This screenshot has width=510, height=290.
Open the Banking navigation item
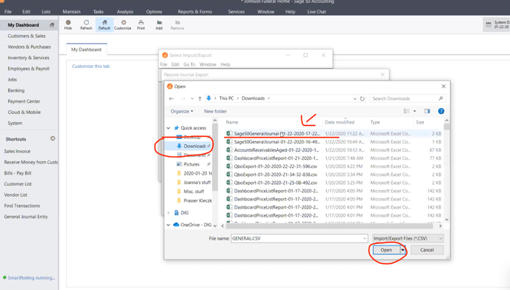click(16, 90)
